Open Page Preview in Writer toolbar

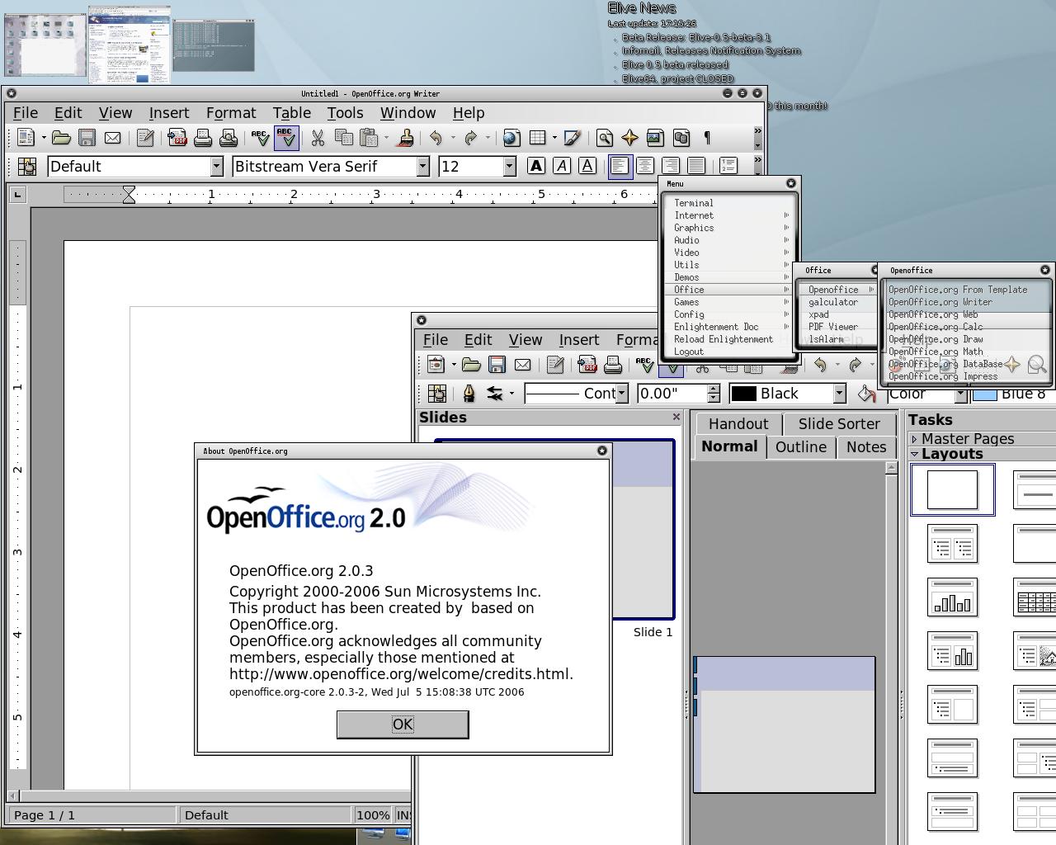tap(229, 138)
